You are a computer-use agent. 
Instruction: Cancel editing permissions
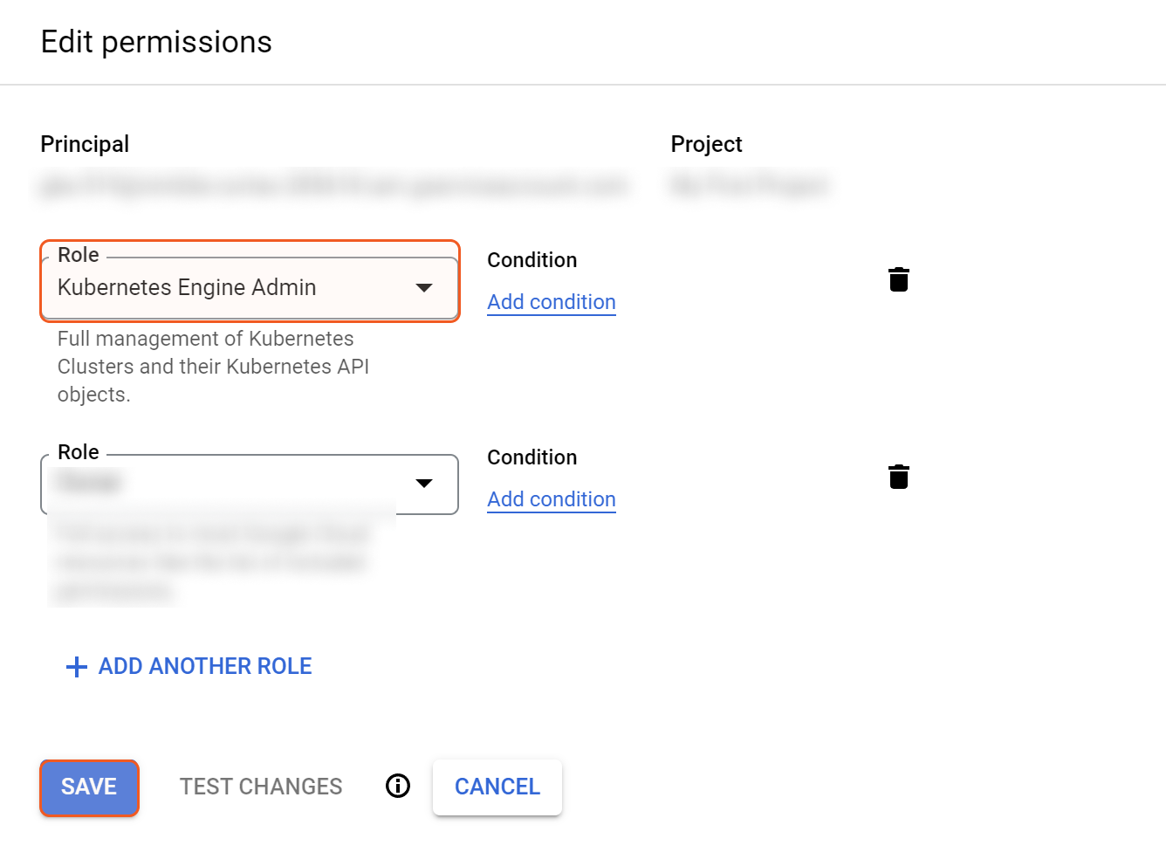click(x=497, y=787)
